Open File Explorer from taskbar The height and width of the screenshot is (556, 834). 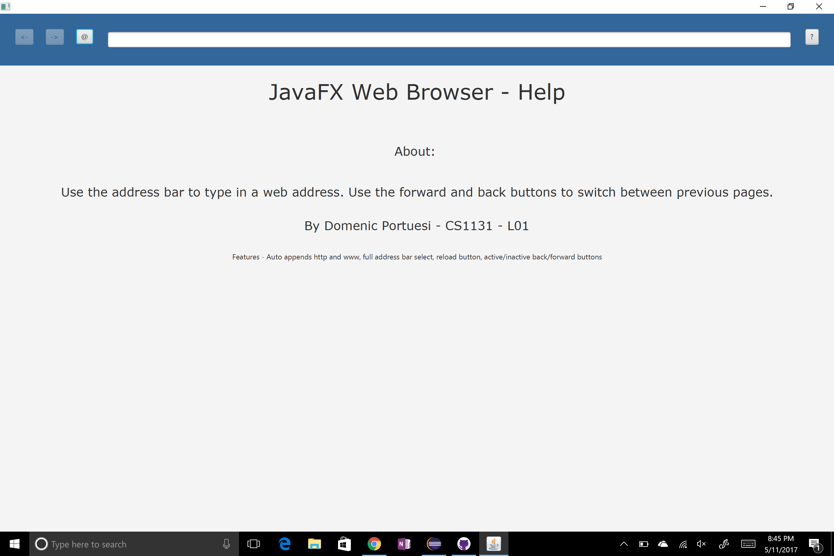coord(314,544)
